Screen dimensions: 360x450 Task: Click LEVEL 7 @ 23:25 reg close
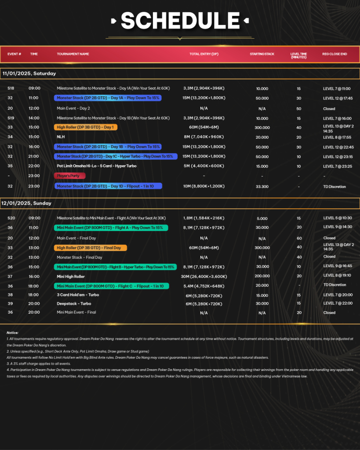(337, 167)
